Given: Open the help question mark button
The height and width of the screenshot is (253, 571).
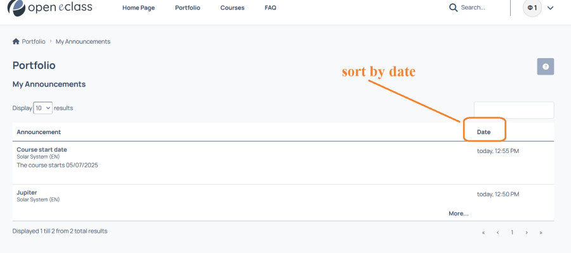Looking at the screenshot, I should 545,66.
